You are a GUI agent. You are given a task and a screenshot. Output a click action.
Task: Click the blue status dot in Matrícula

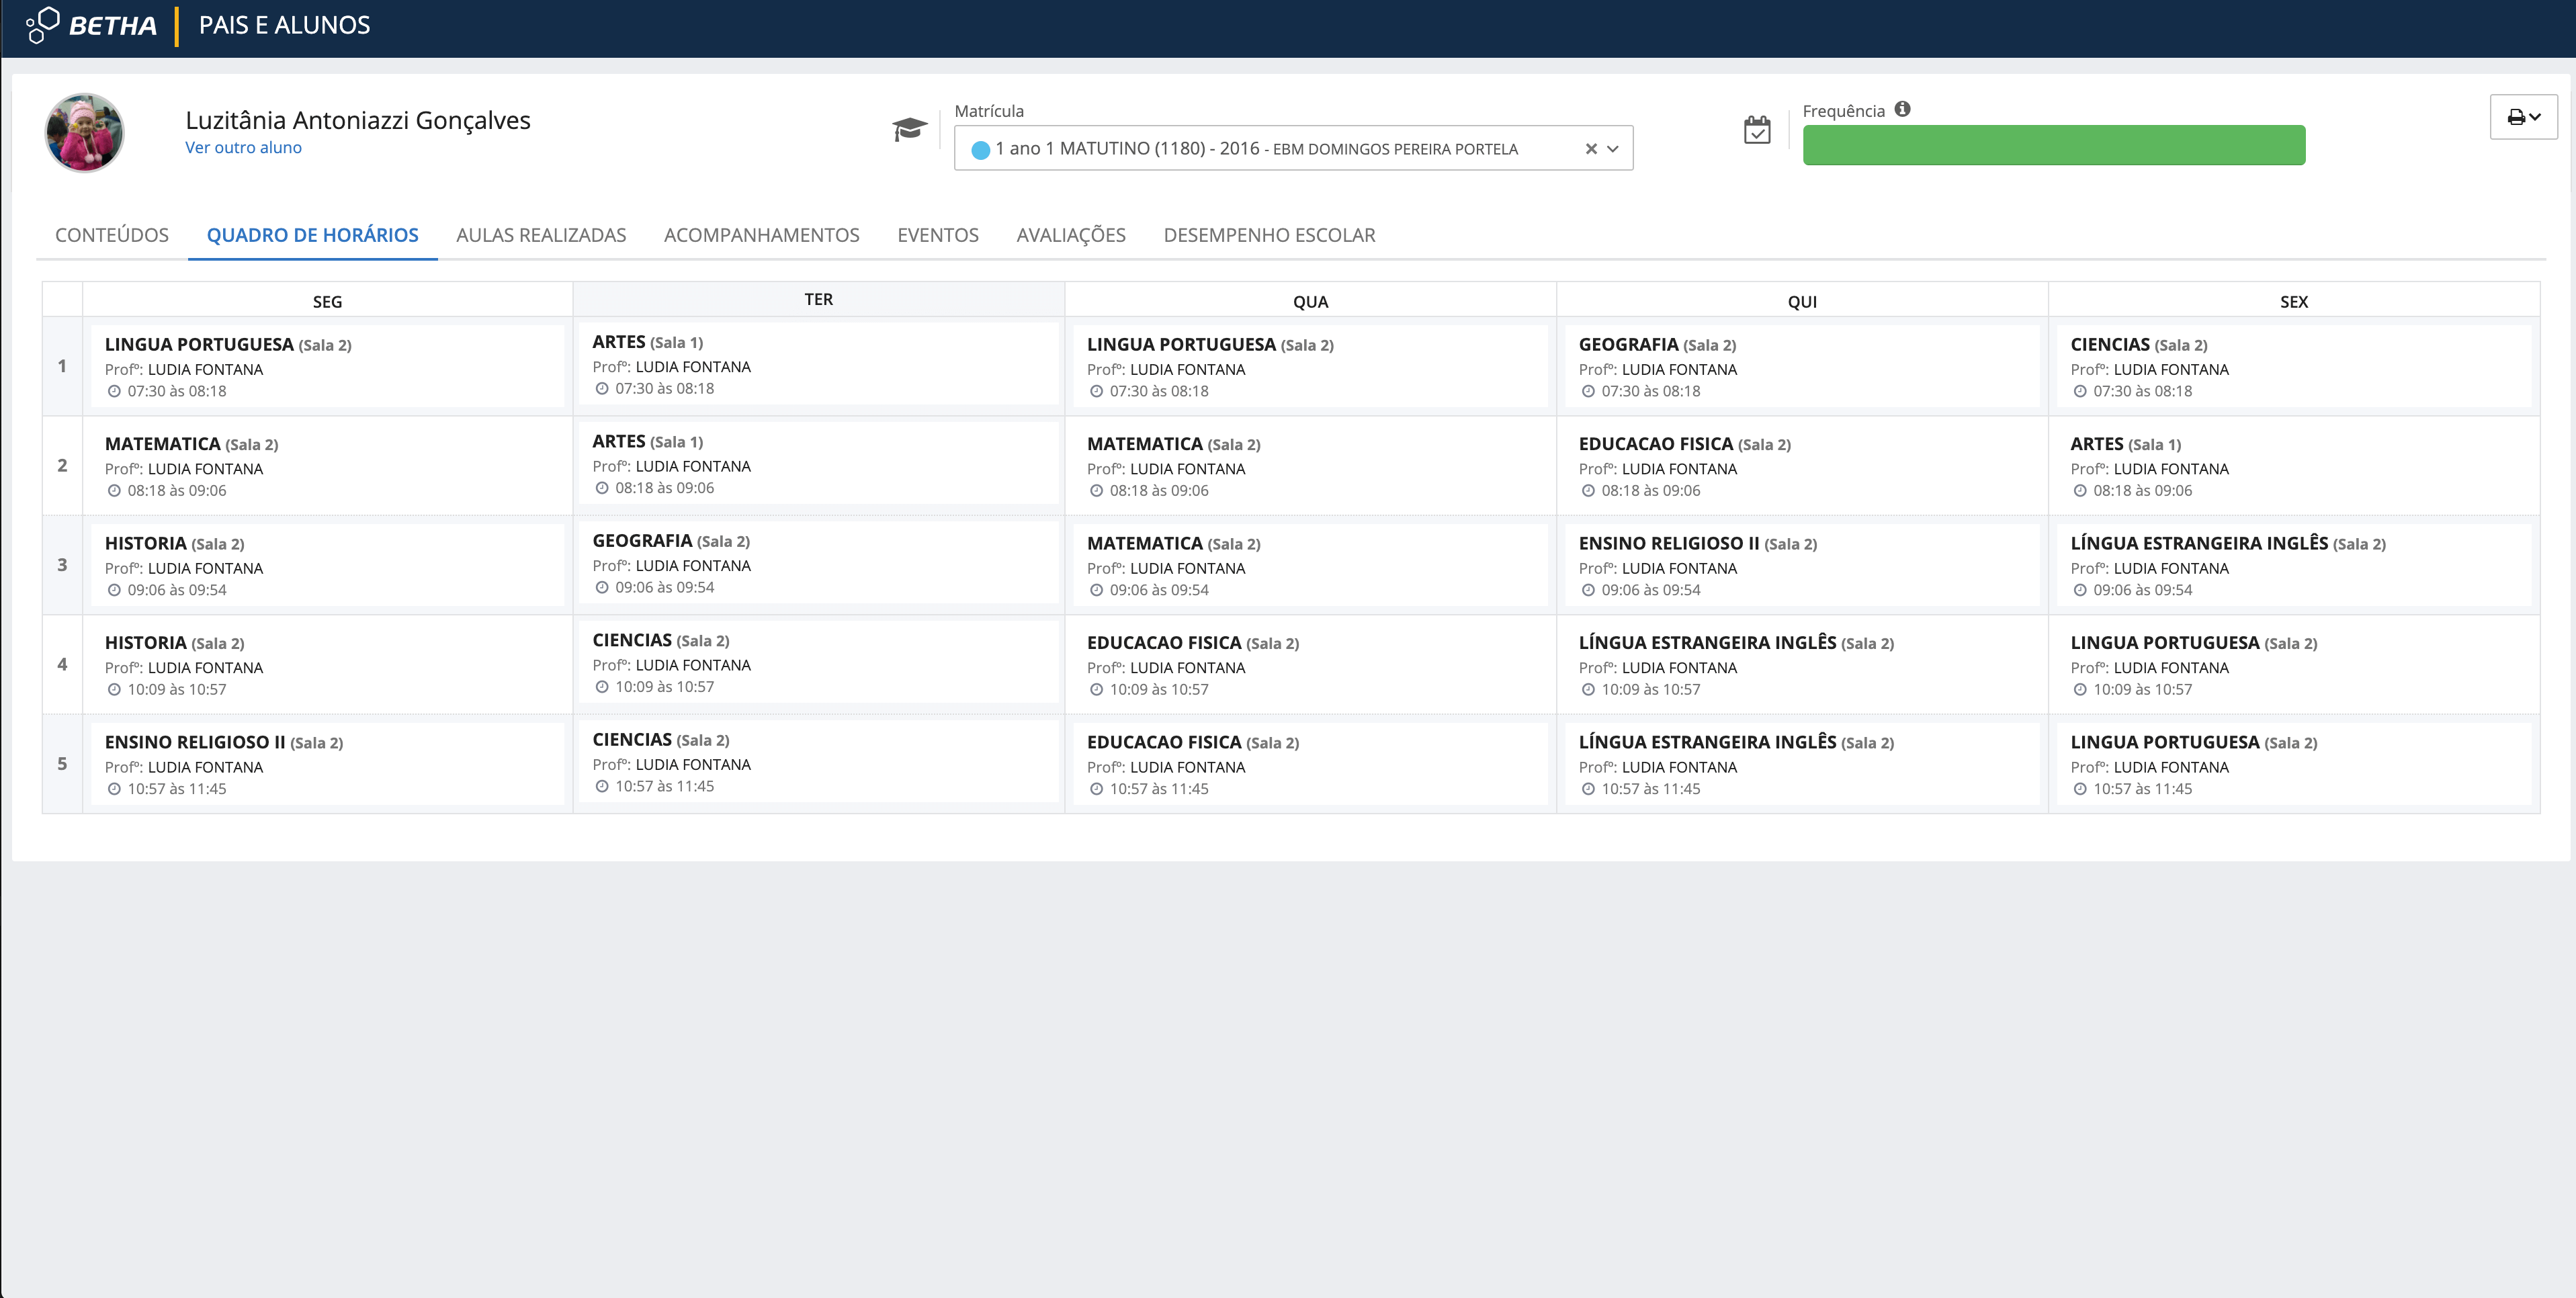click(980, 150)
